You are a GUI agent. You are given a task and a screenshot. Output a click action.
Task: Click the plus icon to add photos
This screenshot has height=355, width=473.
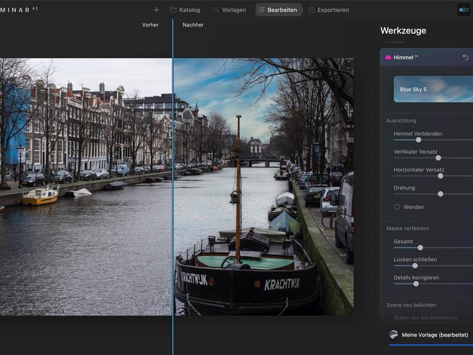156,10
